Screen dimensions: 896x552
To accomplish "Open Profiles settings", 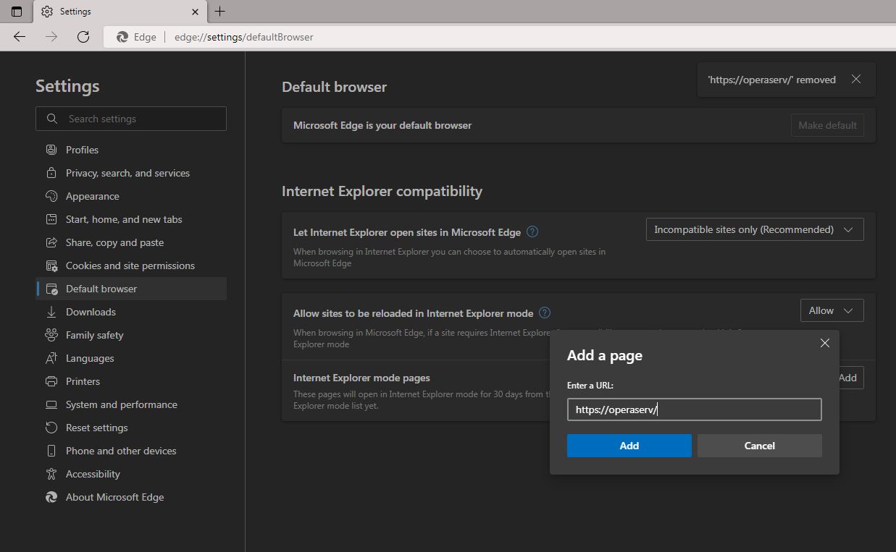I will tap(131, 150).
